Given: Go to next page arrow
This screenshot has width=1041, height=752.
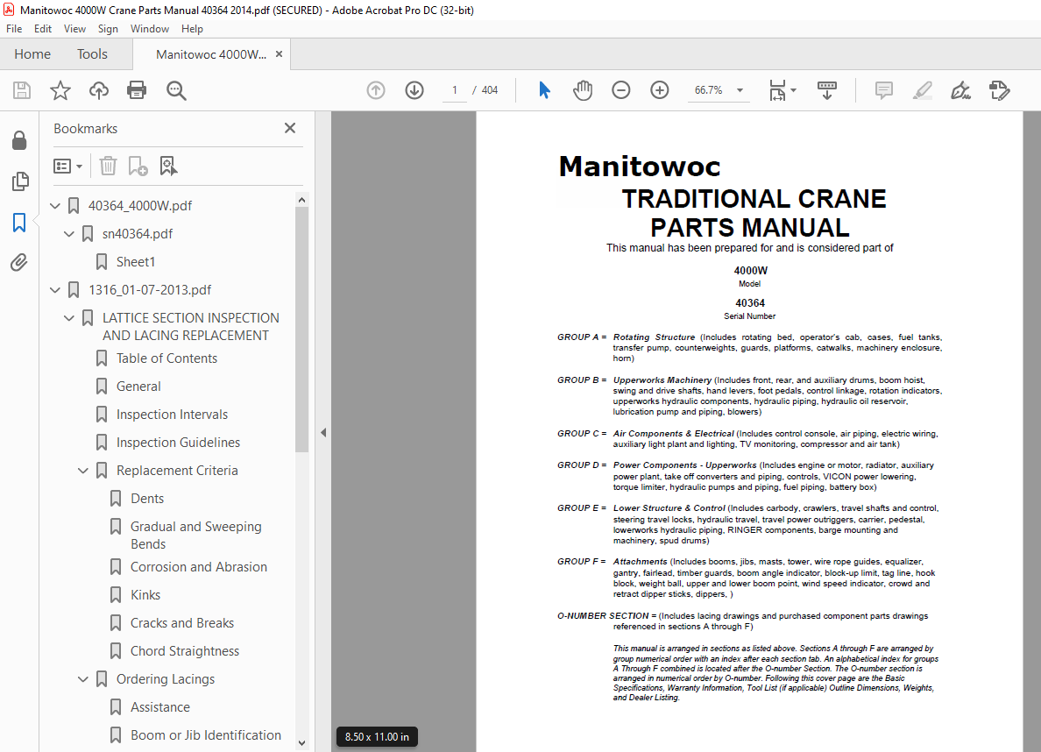Looking at the screenshot, I should tap(414, 90).
